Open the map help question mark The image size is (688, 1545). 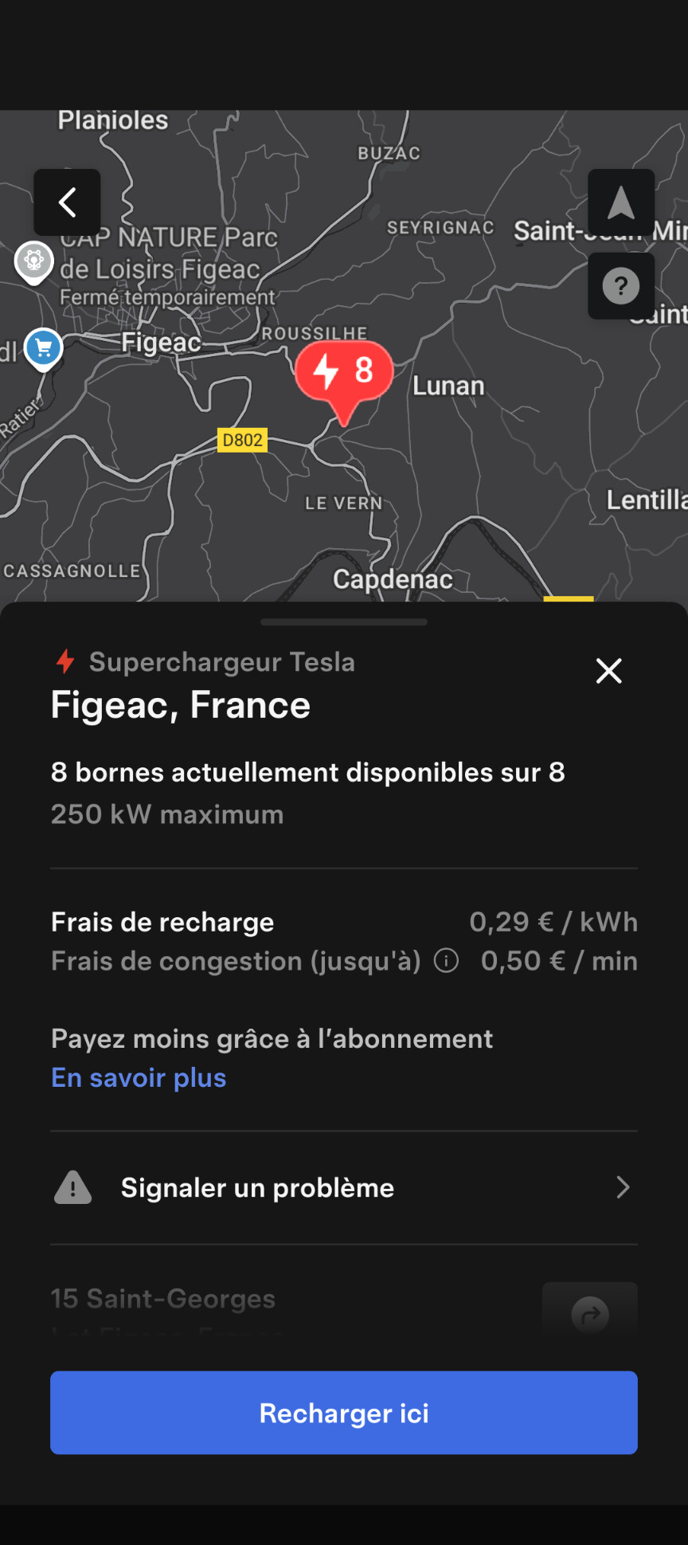(621, 286)
